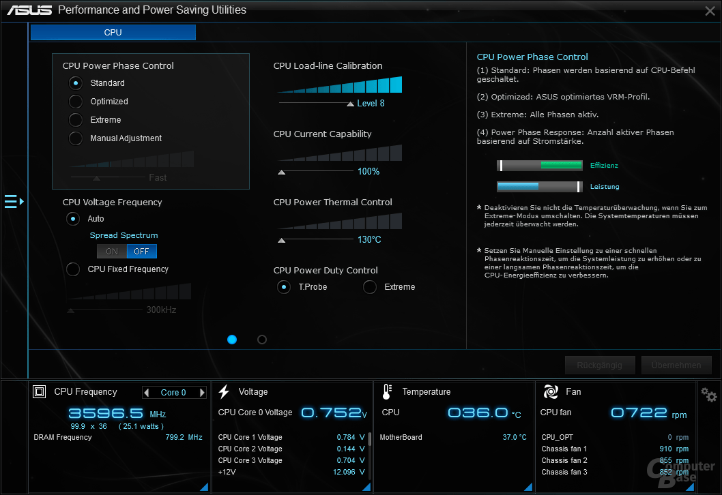The image size is (722, 495).
Task: Switch to the CPU tab
Action: 113,33
